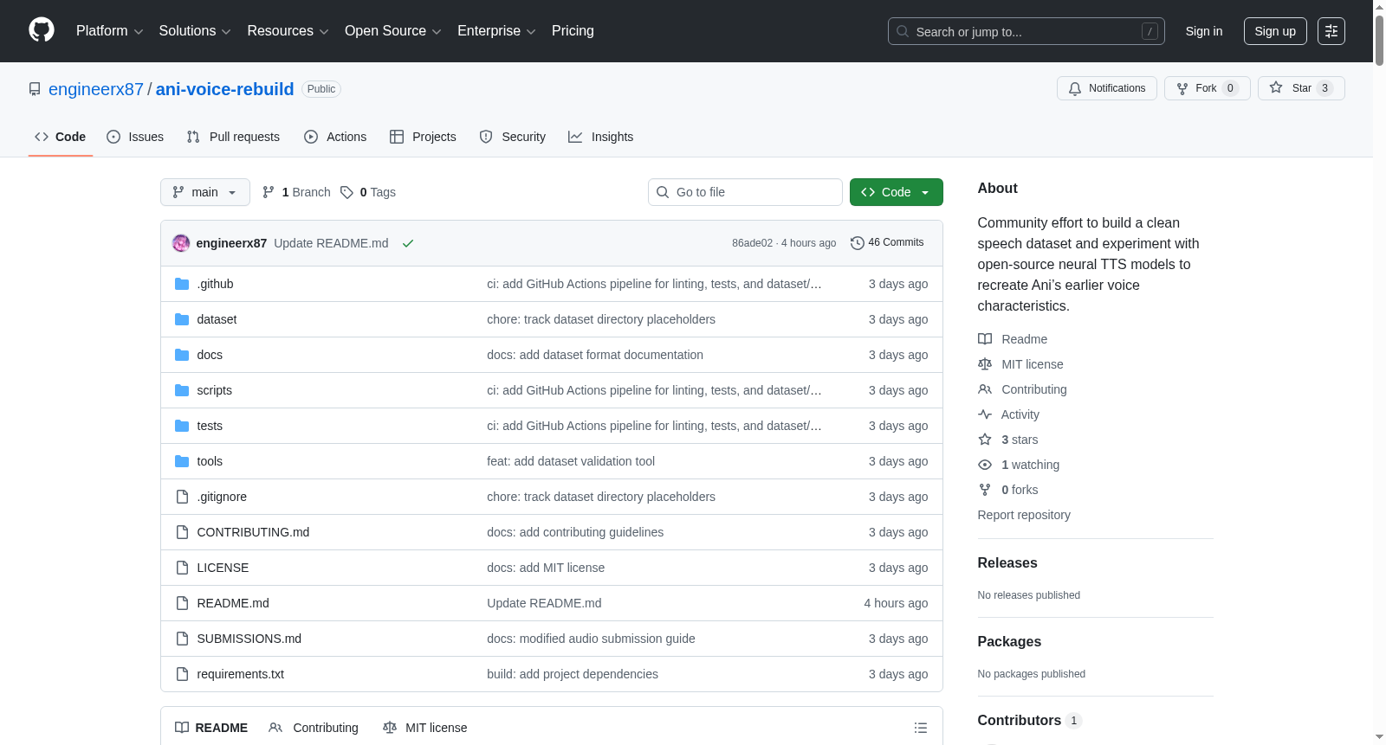Switch to the Projects tab
This screenshot has height=745, width=1386.
click(x=423, y=137)
